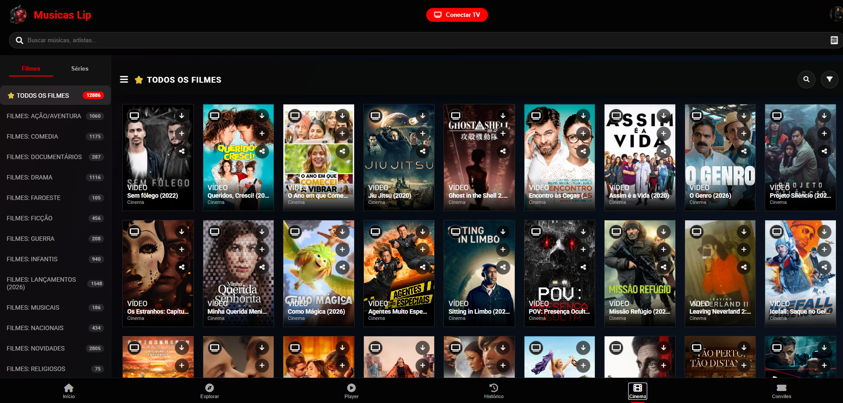Viewport: 843px width, 403px height.
Task: Select FILMES: NOVIDADES category
Action: (x=55, y=348)
